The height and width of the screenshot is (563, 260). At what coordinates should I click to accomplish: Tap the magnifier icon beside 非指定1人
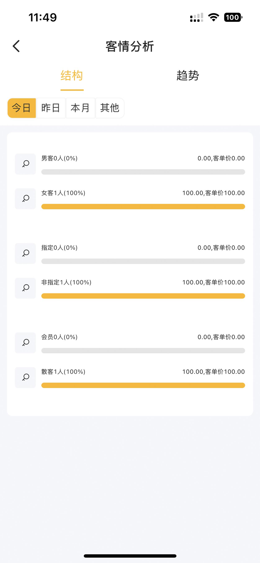click(x=25, y=288)
